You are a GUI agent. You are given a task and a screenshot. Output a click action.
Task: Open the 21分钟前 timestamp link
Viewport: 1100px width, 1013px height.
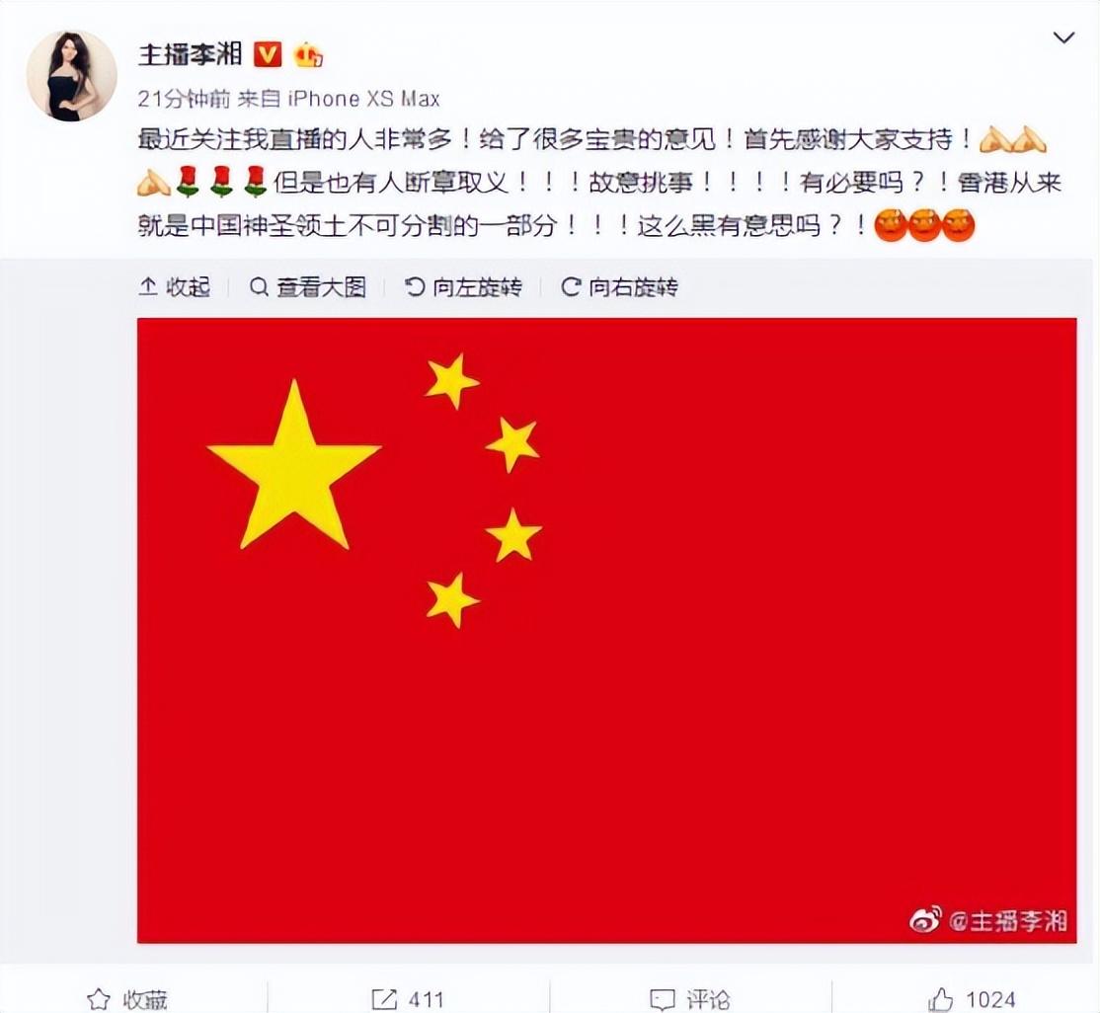[184, 99]
